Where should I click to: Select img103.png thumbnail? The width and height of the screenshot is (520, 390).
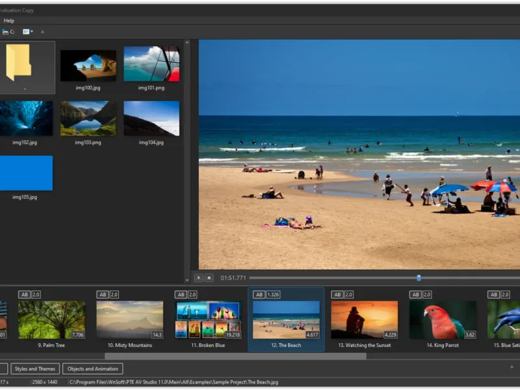[x=88, y=118]
